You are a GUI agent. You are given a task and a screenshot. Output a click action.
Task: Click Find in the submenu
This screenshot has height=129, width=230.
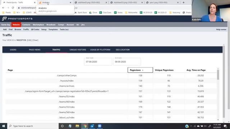tap(10, 29)
